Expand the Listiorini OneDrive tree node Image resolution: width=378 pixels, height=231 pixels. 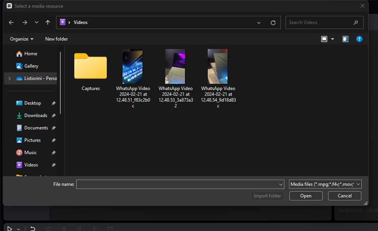click(9, 78)
